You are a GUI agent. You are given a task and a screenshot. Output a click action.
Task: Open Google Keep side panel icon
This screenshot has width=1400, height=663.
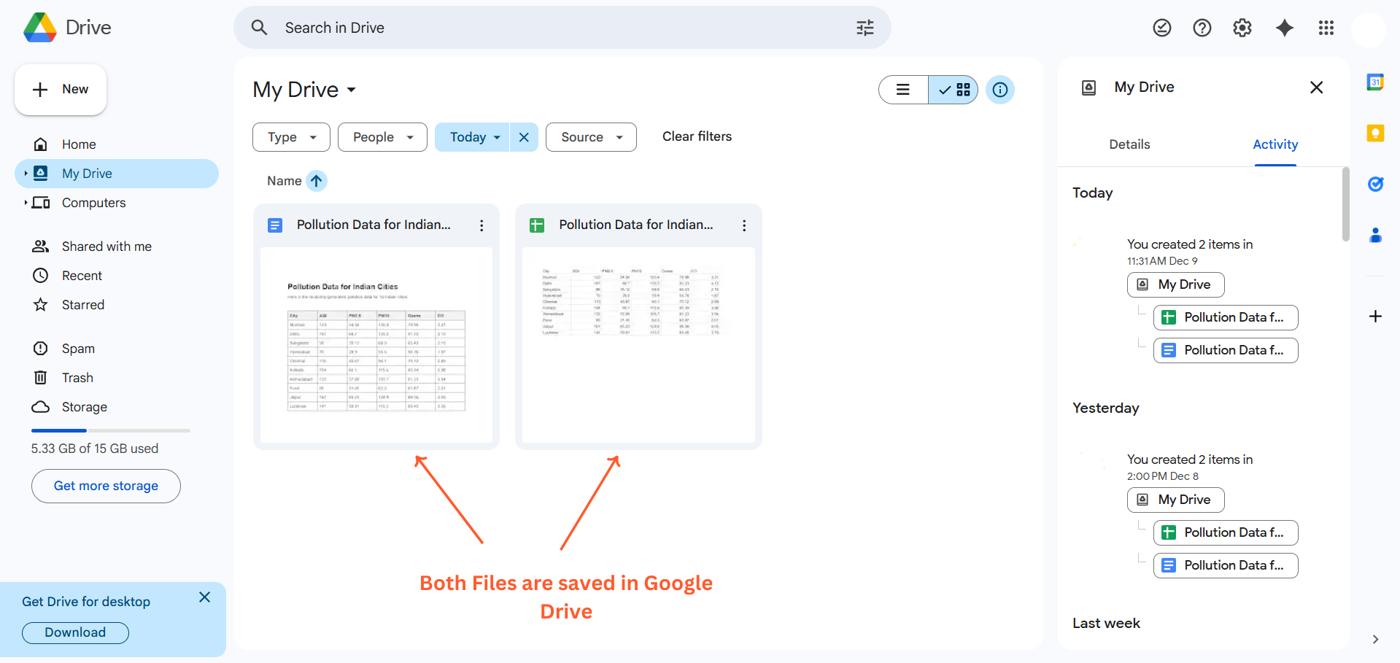[1375, 133]
